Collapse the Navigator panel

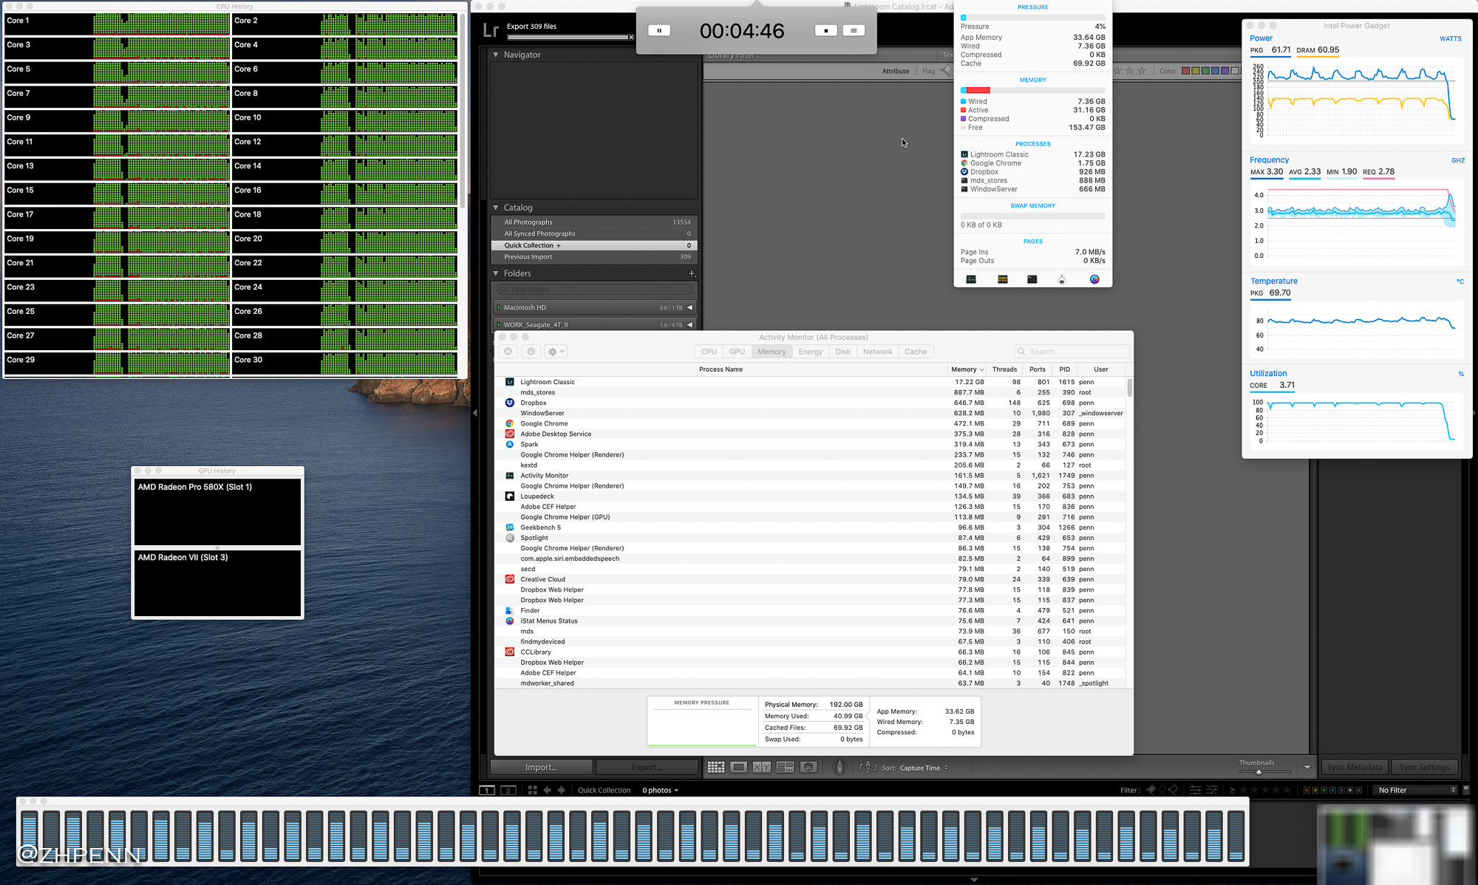pos(496,55)
